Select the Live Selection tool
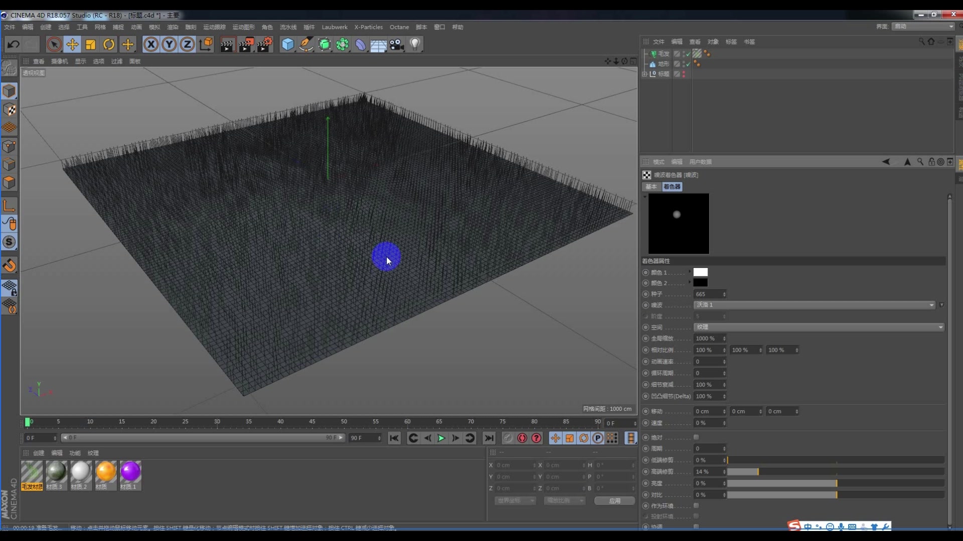Screen dimensions: 963x541 54,45
